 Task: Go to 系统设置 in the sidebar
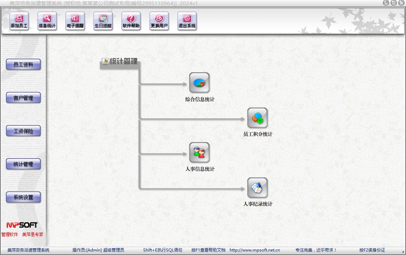[23, 197]
